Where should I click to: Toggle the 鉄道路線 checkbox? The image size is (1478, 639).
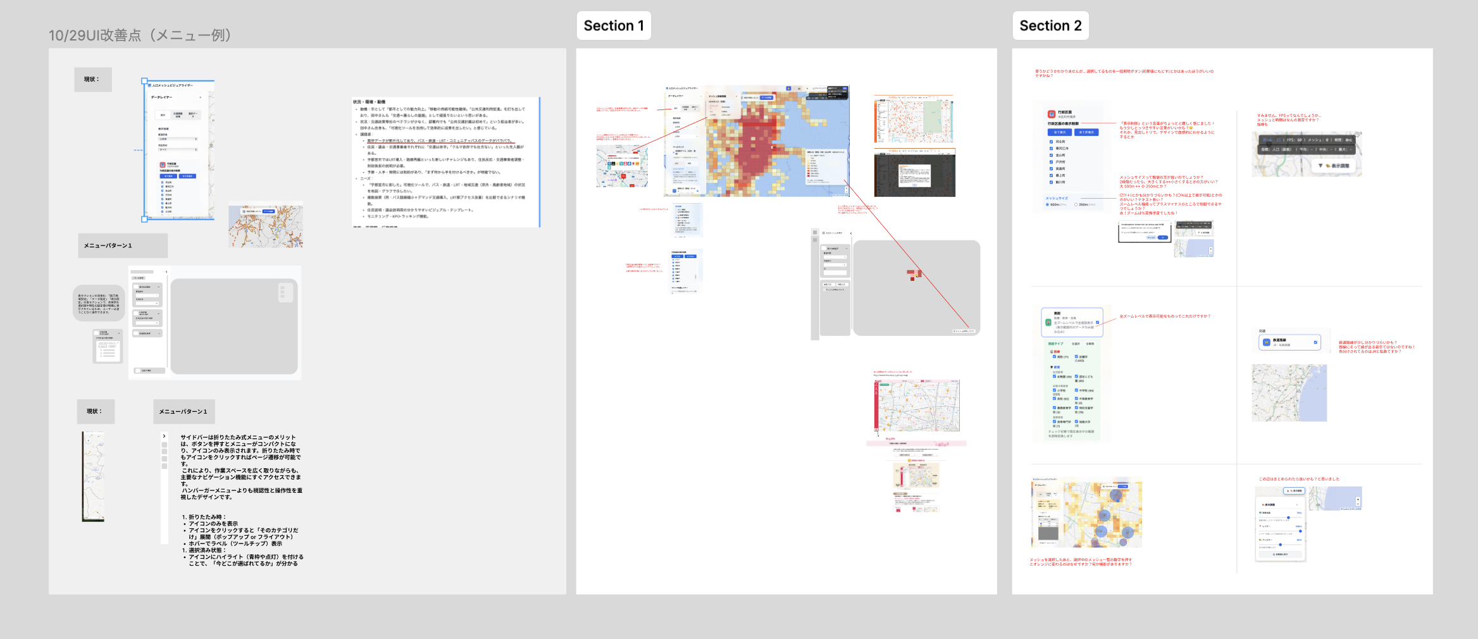(1315, 342)
